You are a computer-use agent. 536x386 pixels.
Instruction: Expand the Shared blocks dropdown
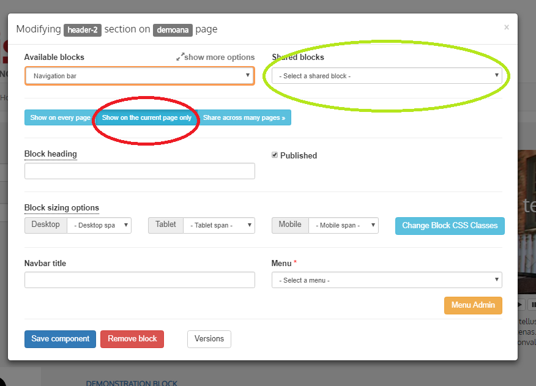(387, 76)
